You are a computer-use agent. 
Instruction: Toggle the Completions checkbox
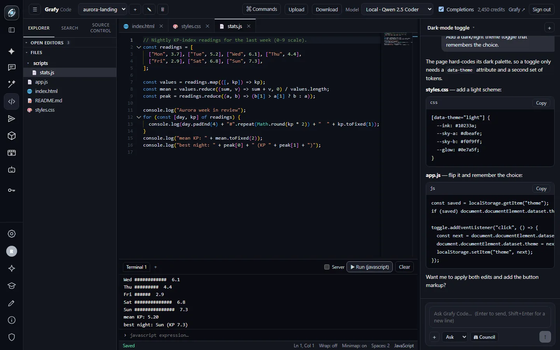click(x=441, y=9)
